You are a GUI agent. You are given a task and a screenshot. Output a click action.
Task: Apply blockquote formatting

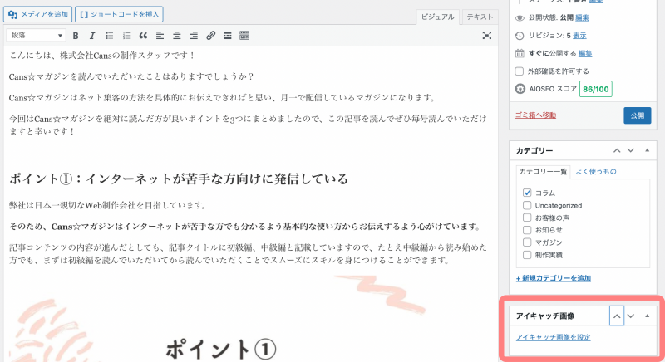[143, 36]
